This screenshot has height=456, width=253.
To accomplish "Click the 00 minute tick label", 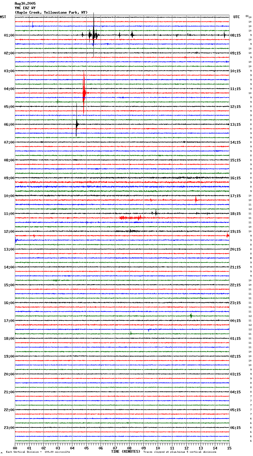I will tap(15, 448).
